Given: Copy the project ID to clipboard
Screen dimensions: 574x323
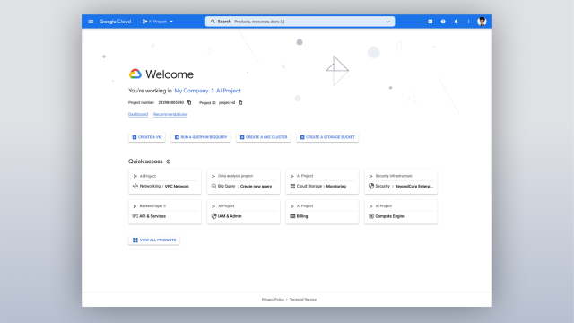Looking at the screenshot, I should [x=240, y=102].
